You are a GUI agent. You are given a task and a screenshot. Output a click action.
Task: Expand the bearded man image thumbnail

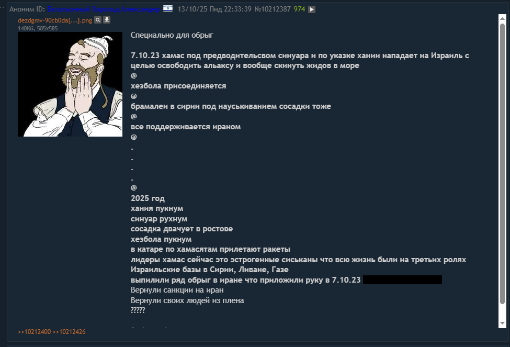(70, 84)
